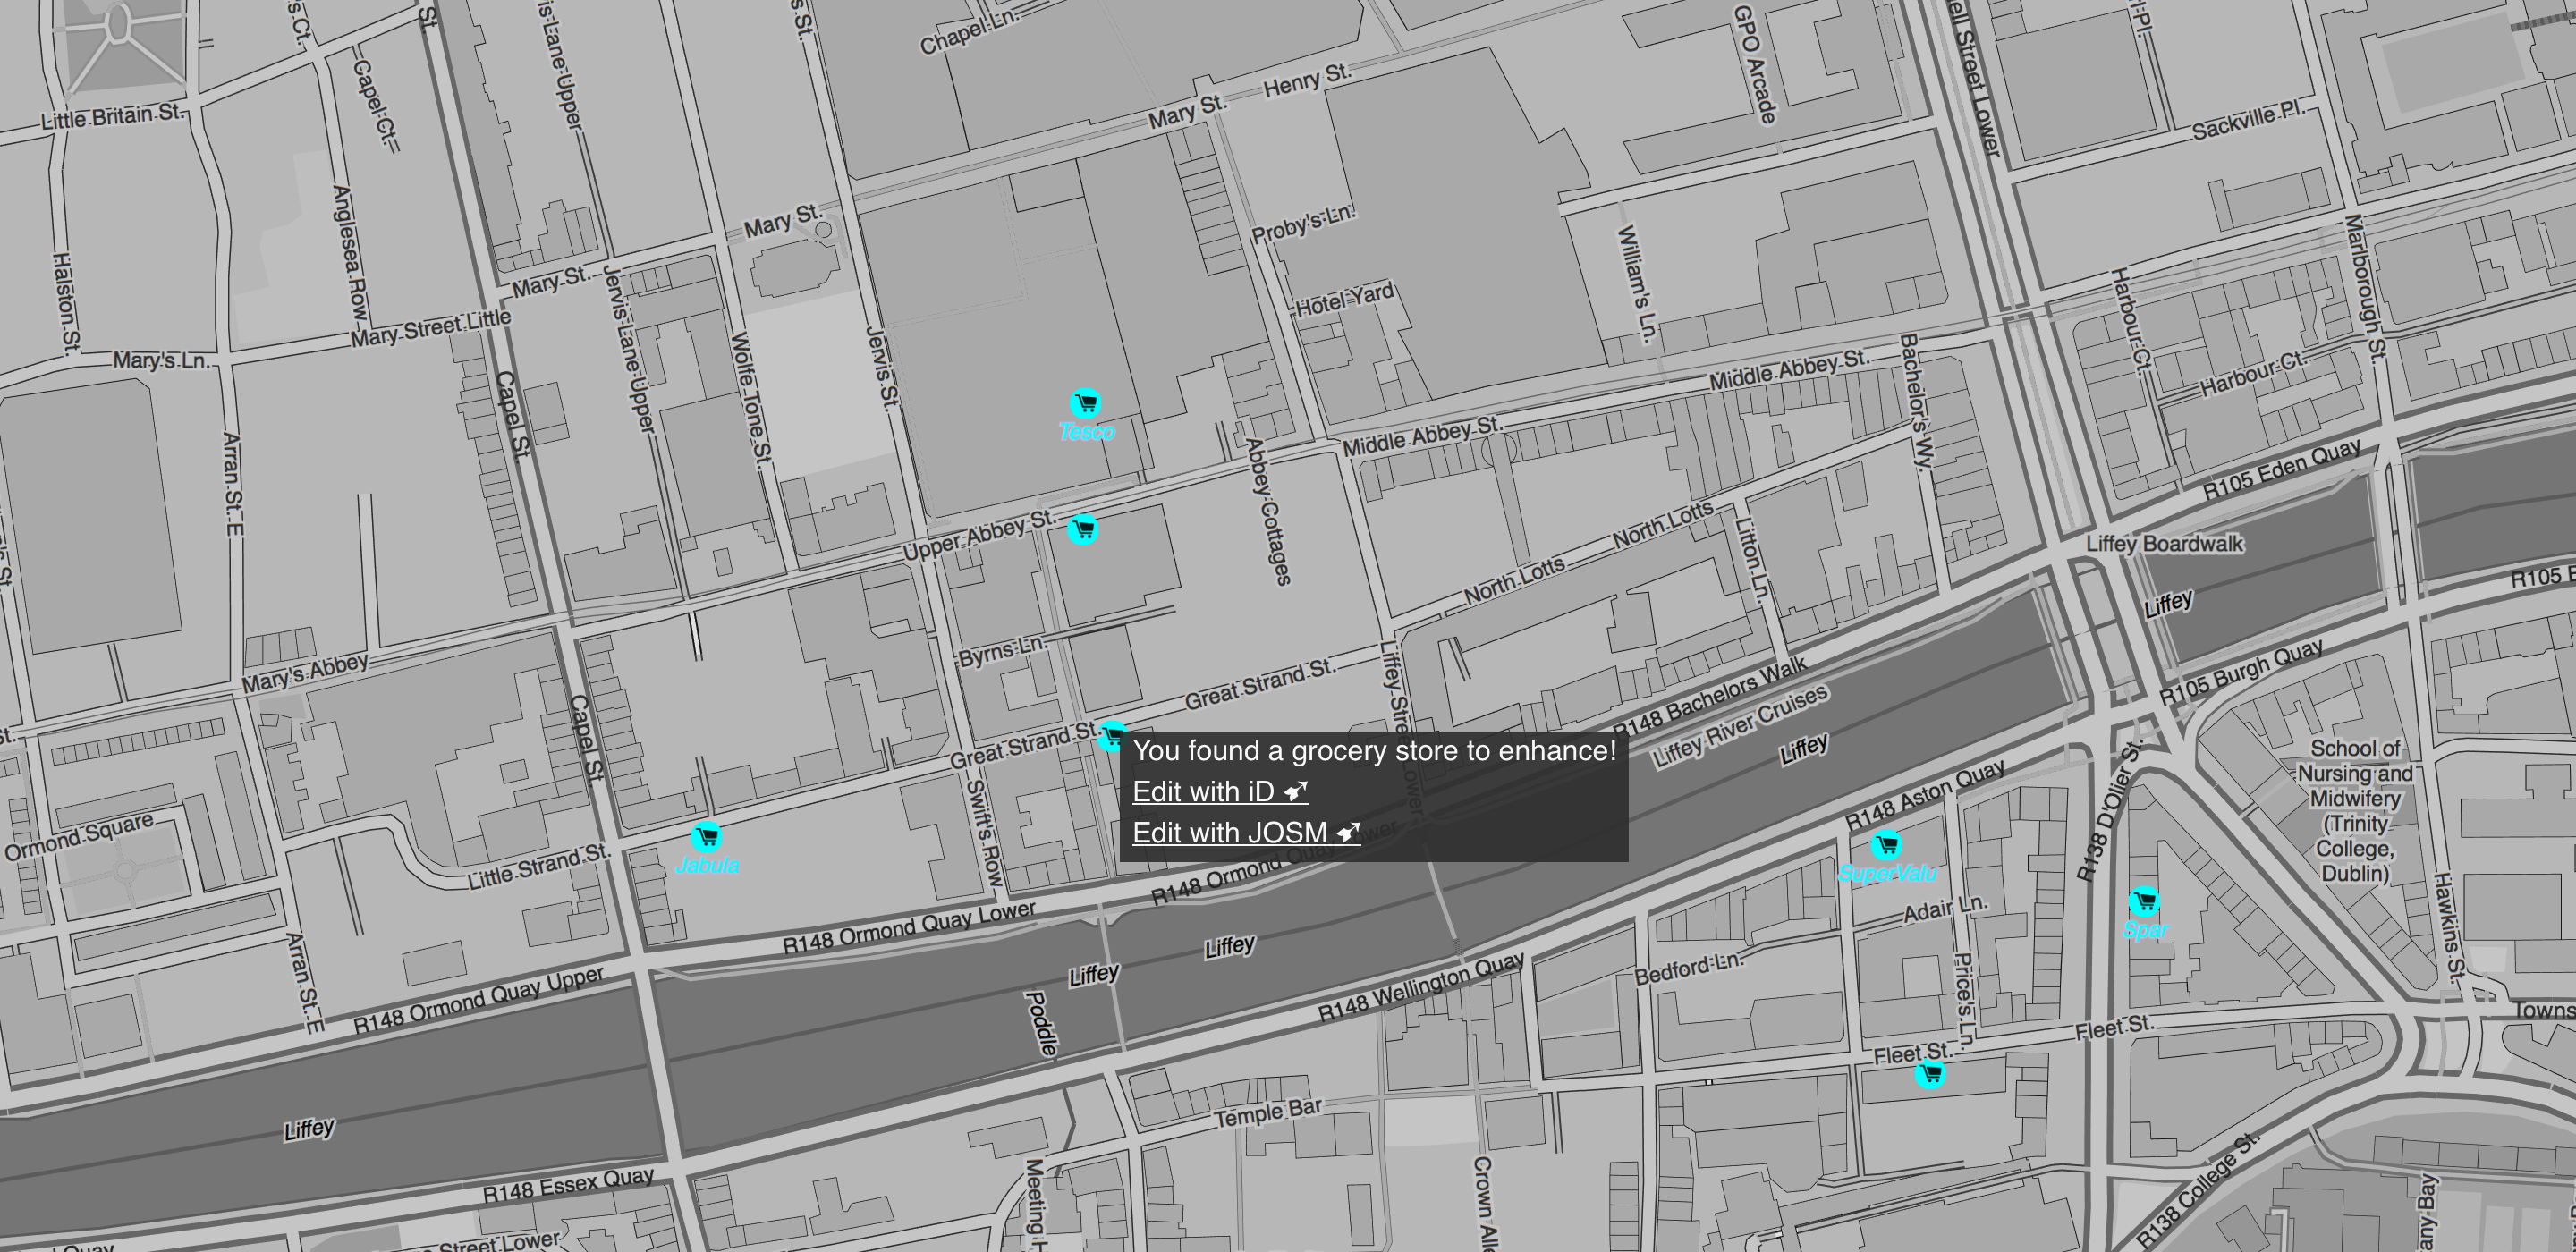Click the cart marker on Fleet St.
Viewport: 2576px width, 1252px height.
tap(1930, 1075)
